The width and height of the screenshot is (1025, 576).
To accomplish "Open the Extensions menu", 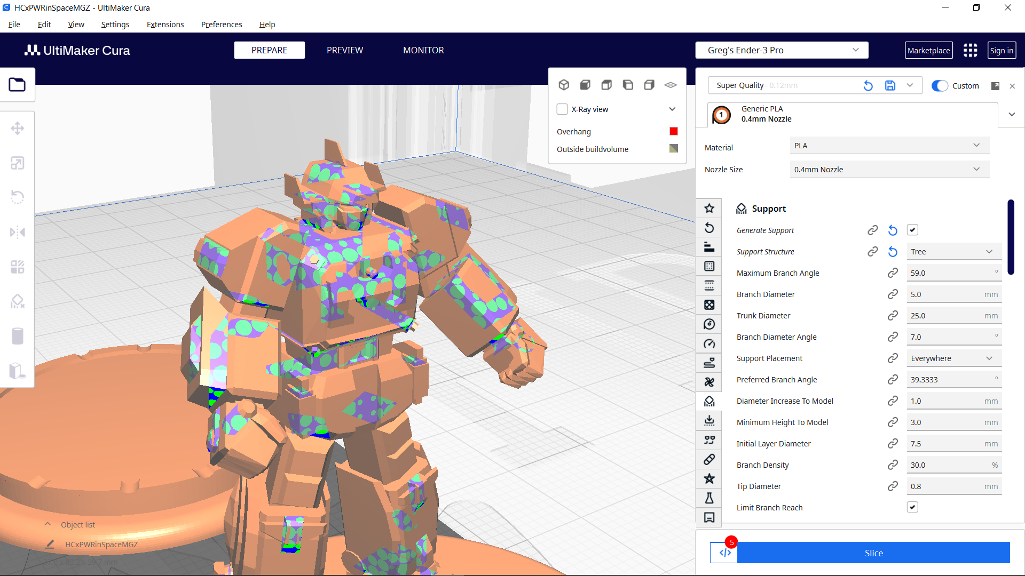I will coord(165,25).
